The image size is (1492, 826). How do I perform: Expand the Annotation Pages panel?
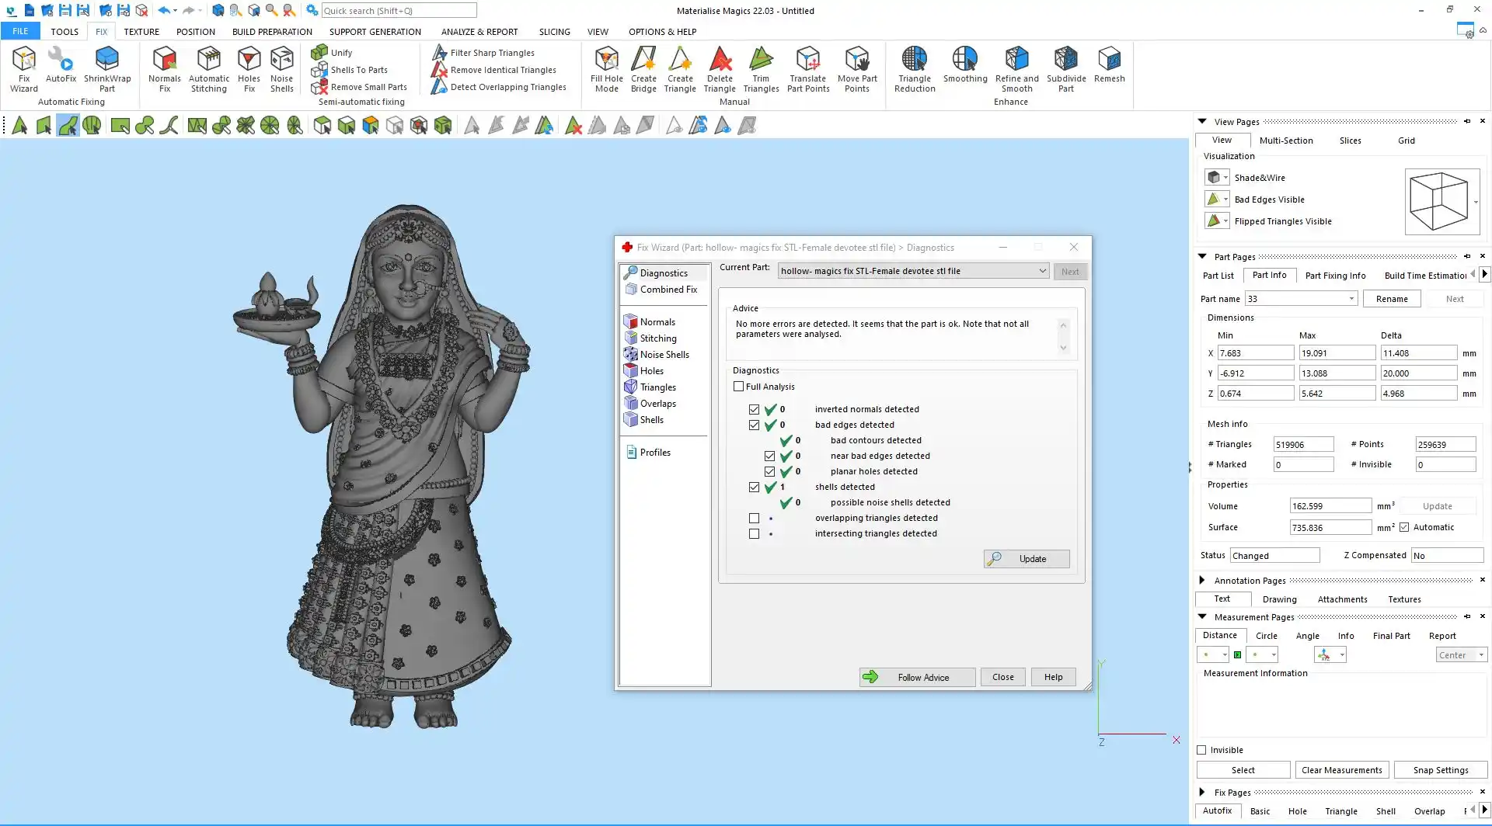click(x=1202, y=580)
